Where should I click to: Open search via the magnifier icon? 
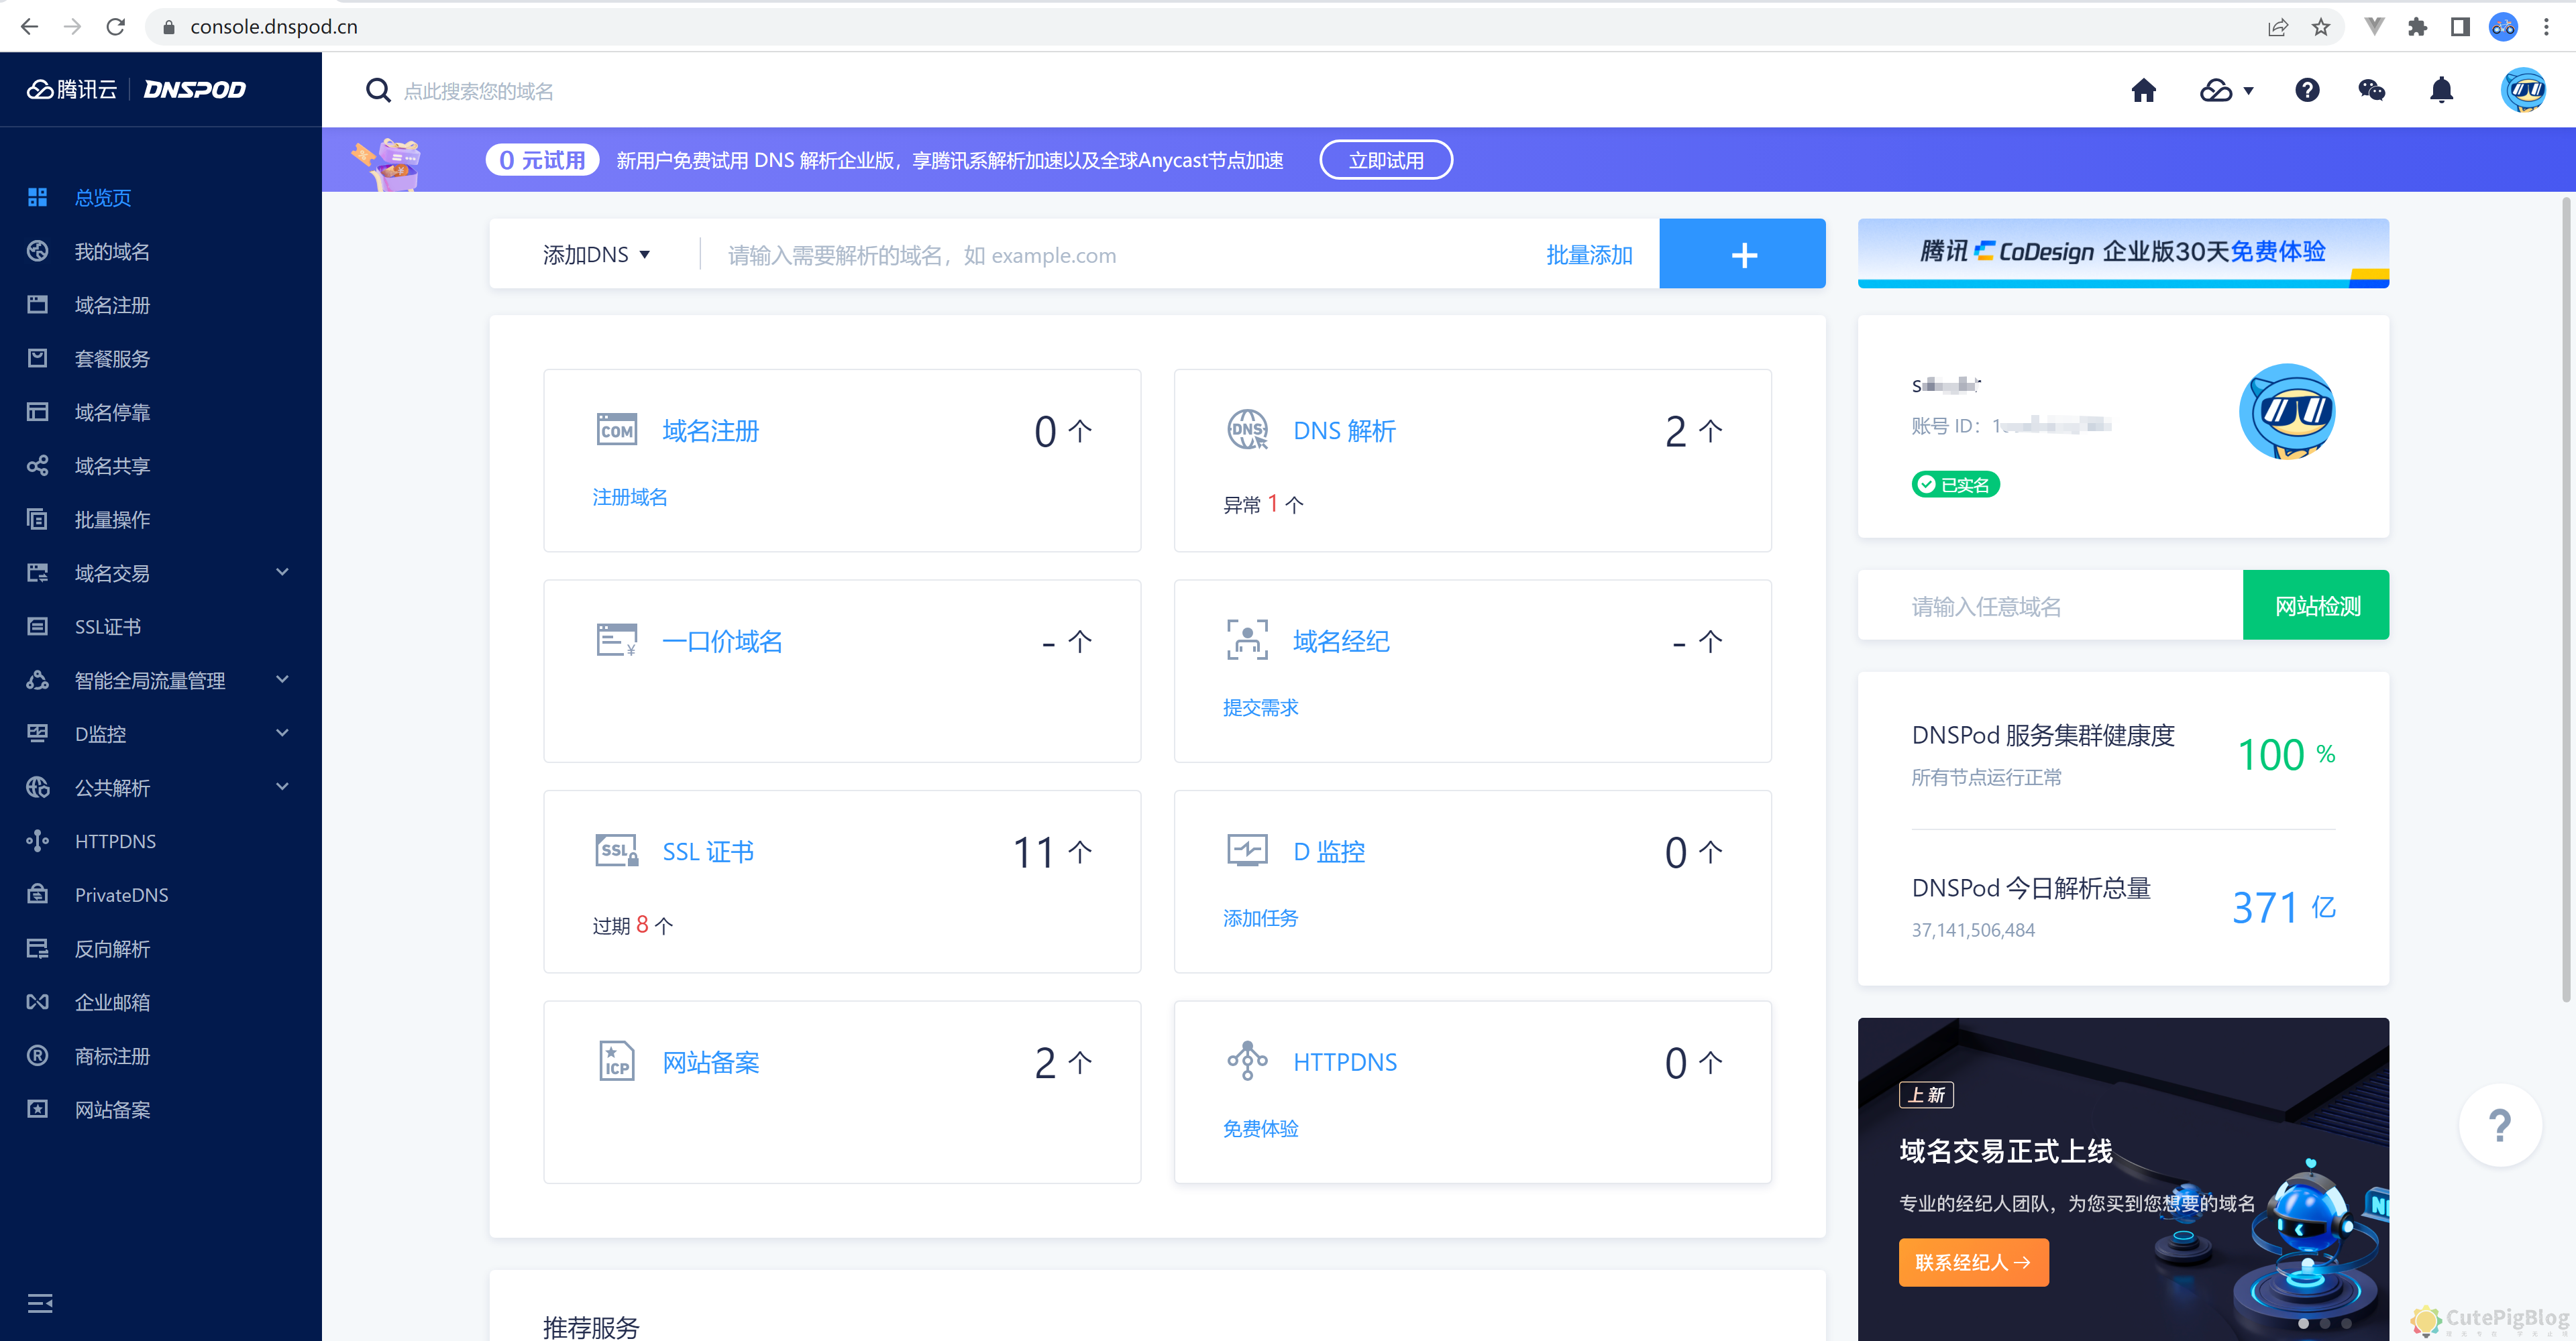point(378,90)
